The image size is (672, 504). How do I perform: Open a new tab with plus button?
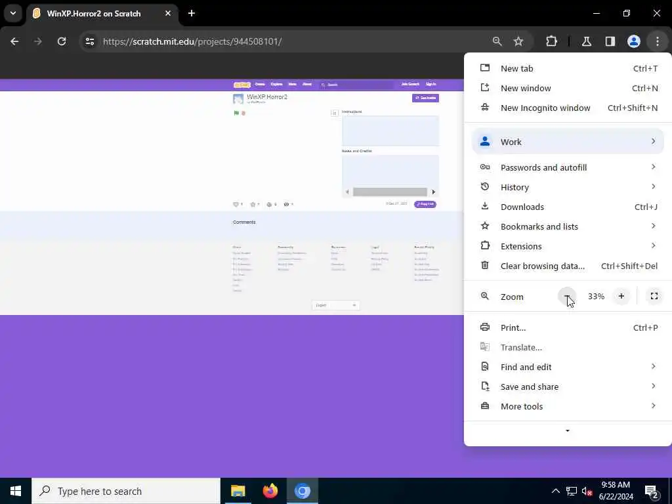point(192,13)
